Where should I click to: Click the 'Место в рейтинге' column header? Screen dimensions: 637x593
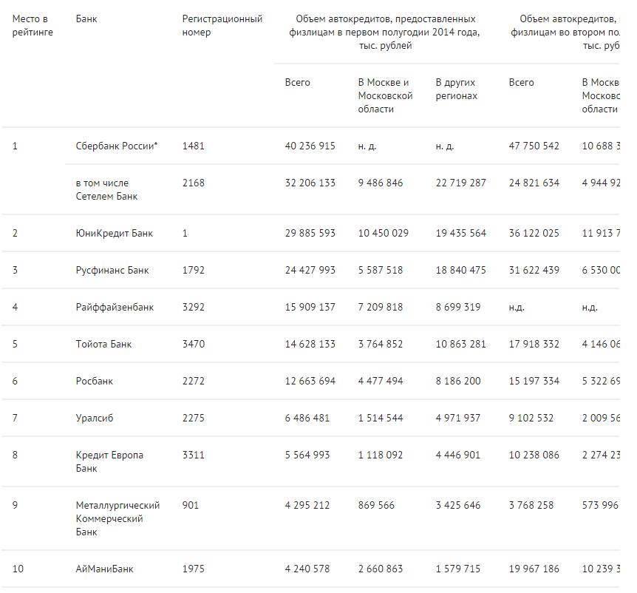[x=33, y=25]
